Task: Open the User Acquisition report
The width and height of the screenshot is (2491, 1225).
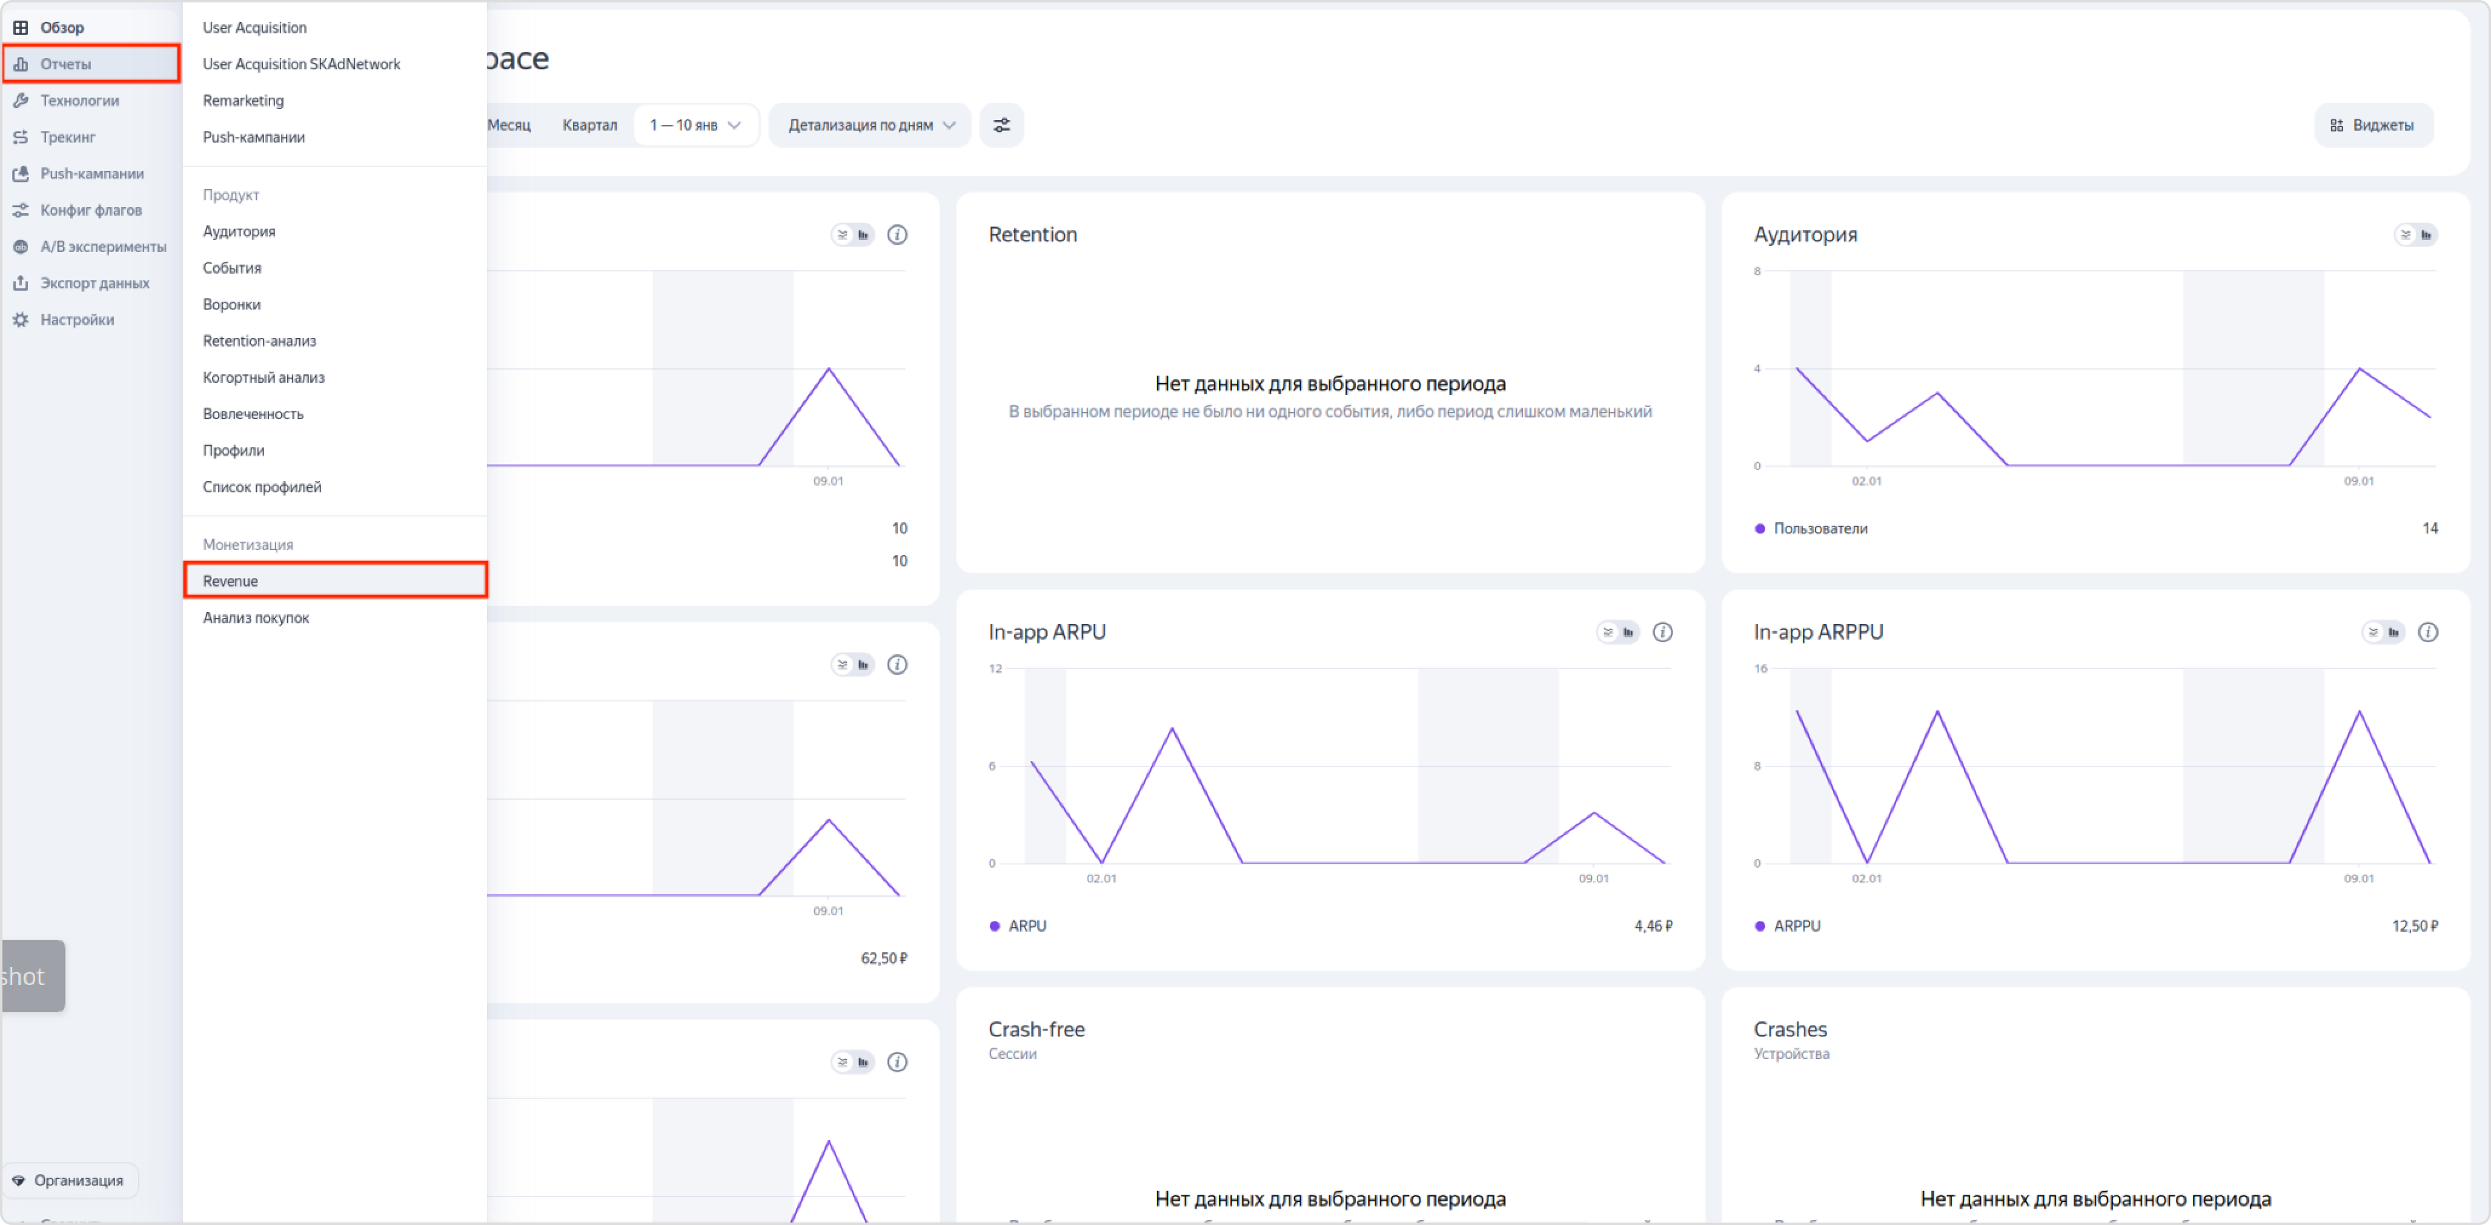Action: tap(254, 27)
